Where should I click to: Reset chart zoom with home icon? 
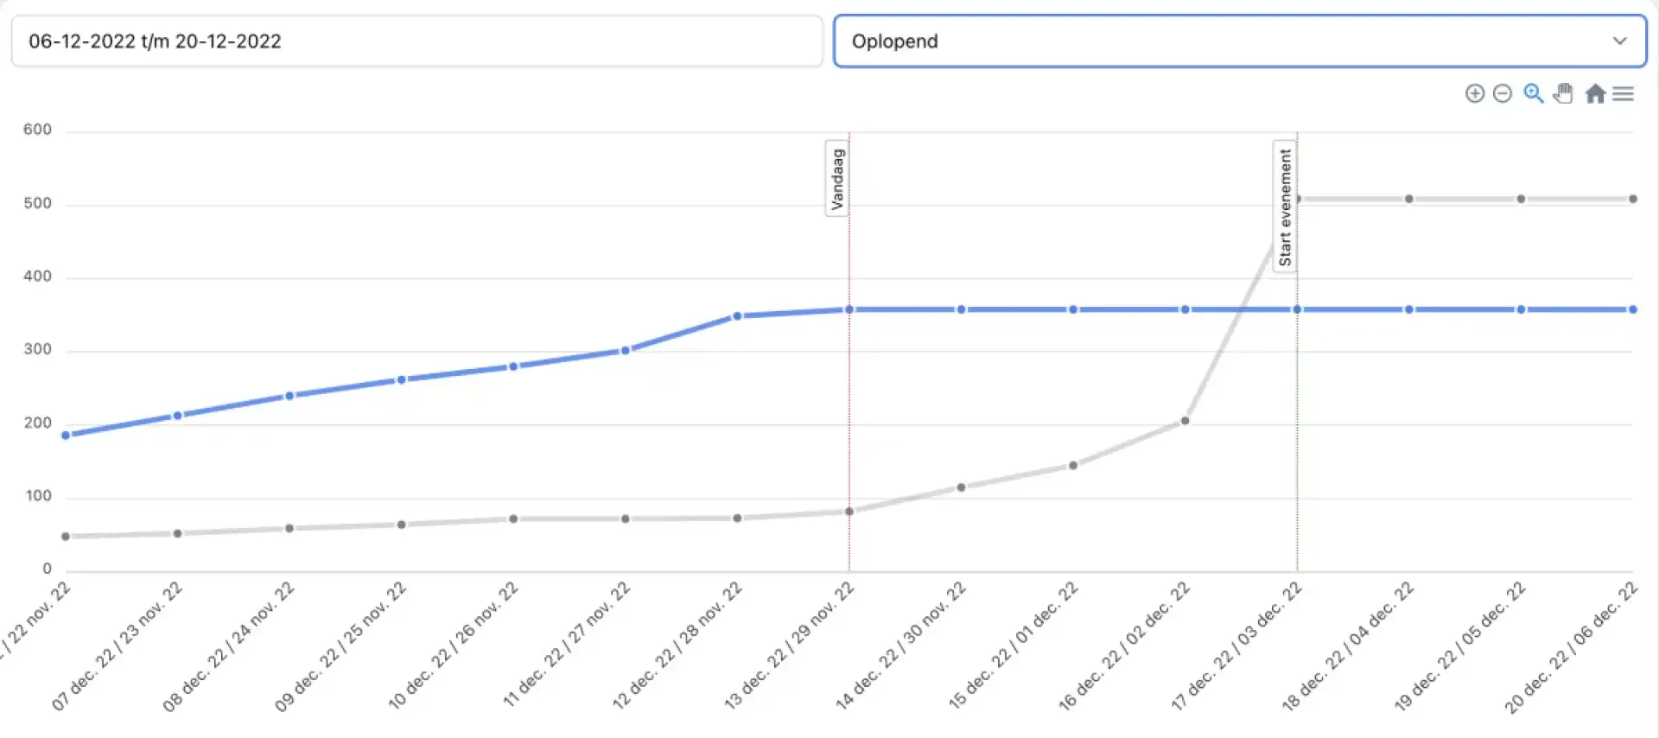pyautogui.click(x=1595, y=93)
